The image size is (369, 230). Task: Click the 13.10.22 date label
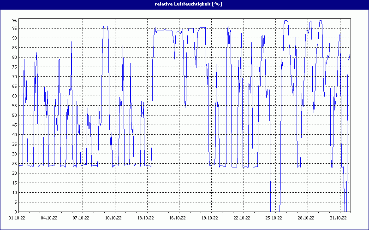[145, 218]
